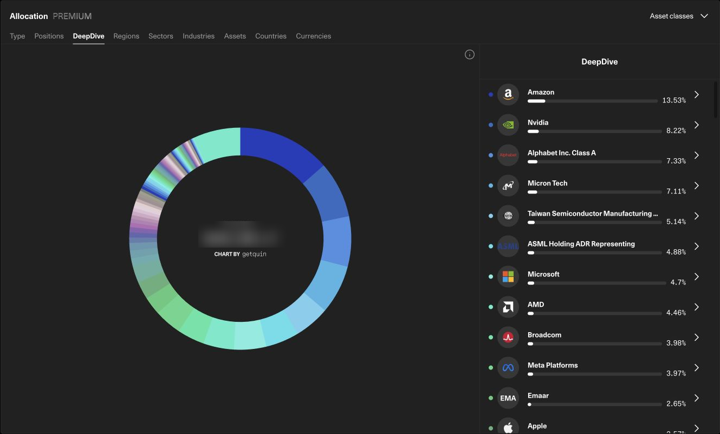Click the Amazon 13.53% value
Viewport: 720px width, 434px height.
674,100
